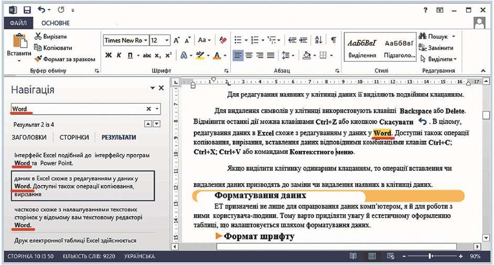The width and height of the screenshot is (494, 265).
Task: Click the Вставити paste icon
Action: click(x=19, y=41)
